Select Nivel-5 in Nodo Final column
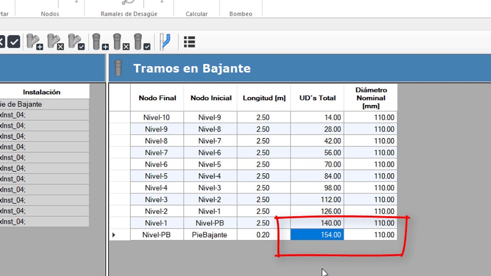Viewport: 491px width, 276px height. [x=157, y=176]
